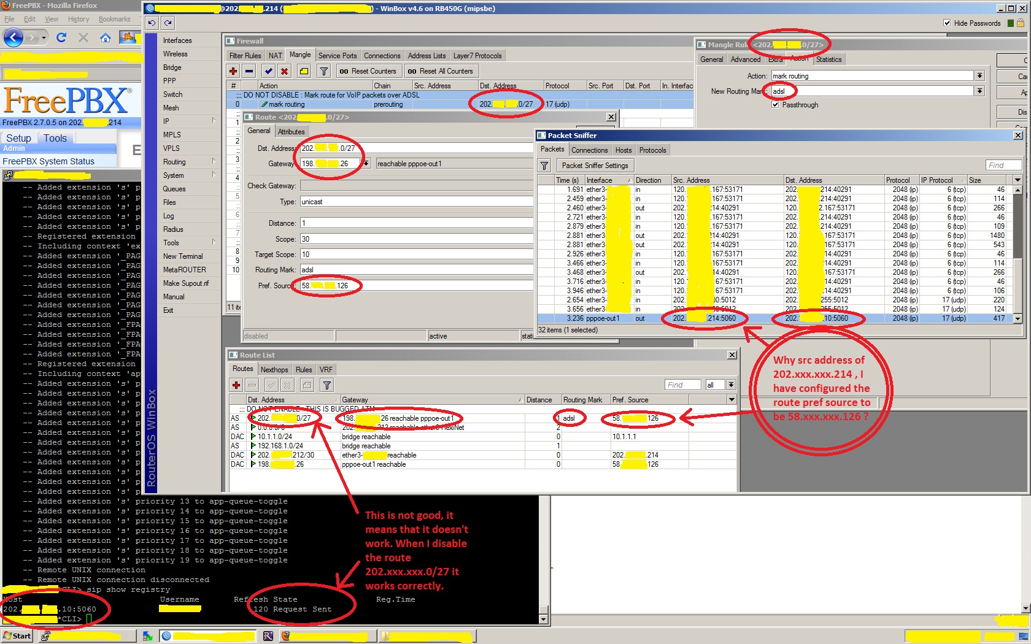This screenshot has width=1031, height=644.
Task: Switch to the Tools tab in FreePBX
Action: click(x=55, y=139)
